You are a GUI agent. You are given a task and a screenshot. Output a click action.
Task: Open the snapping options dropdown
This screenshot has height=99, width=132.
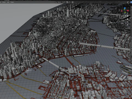[x=70, y=2]
